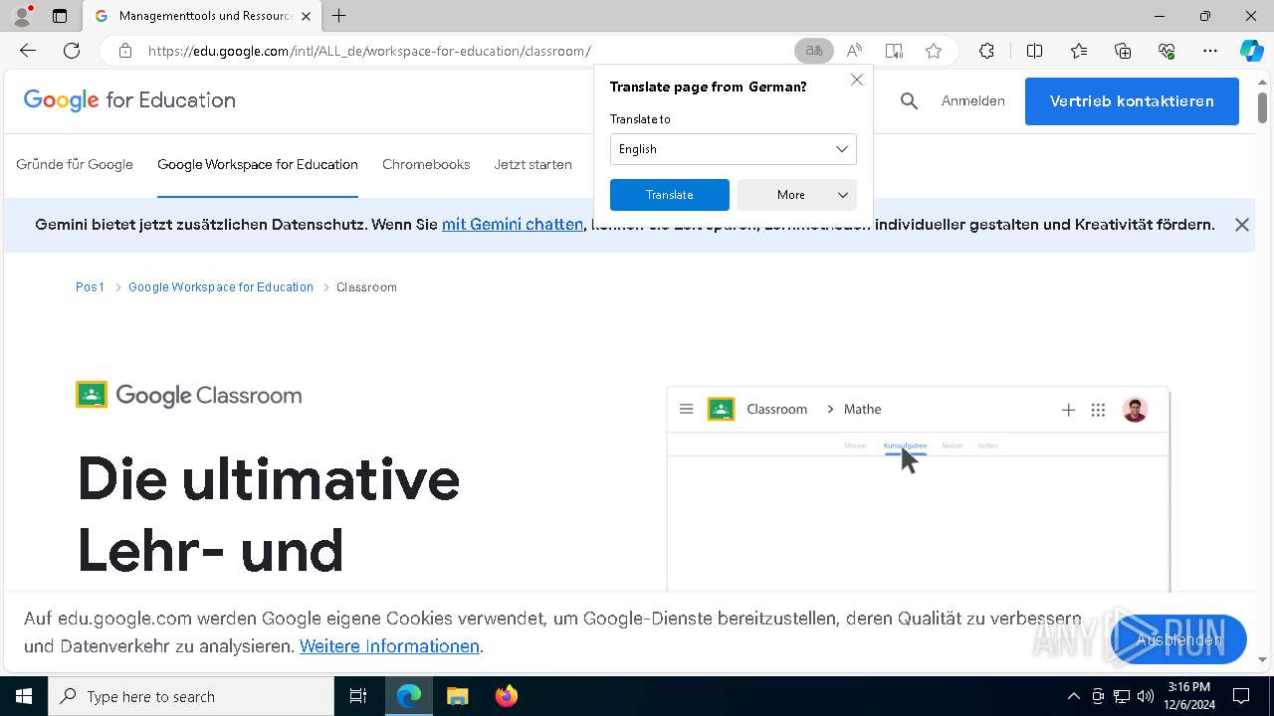Open Copilot sidebar icon

pos(1252,51)
